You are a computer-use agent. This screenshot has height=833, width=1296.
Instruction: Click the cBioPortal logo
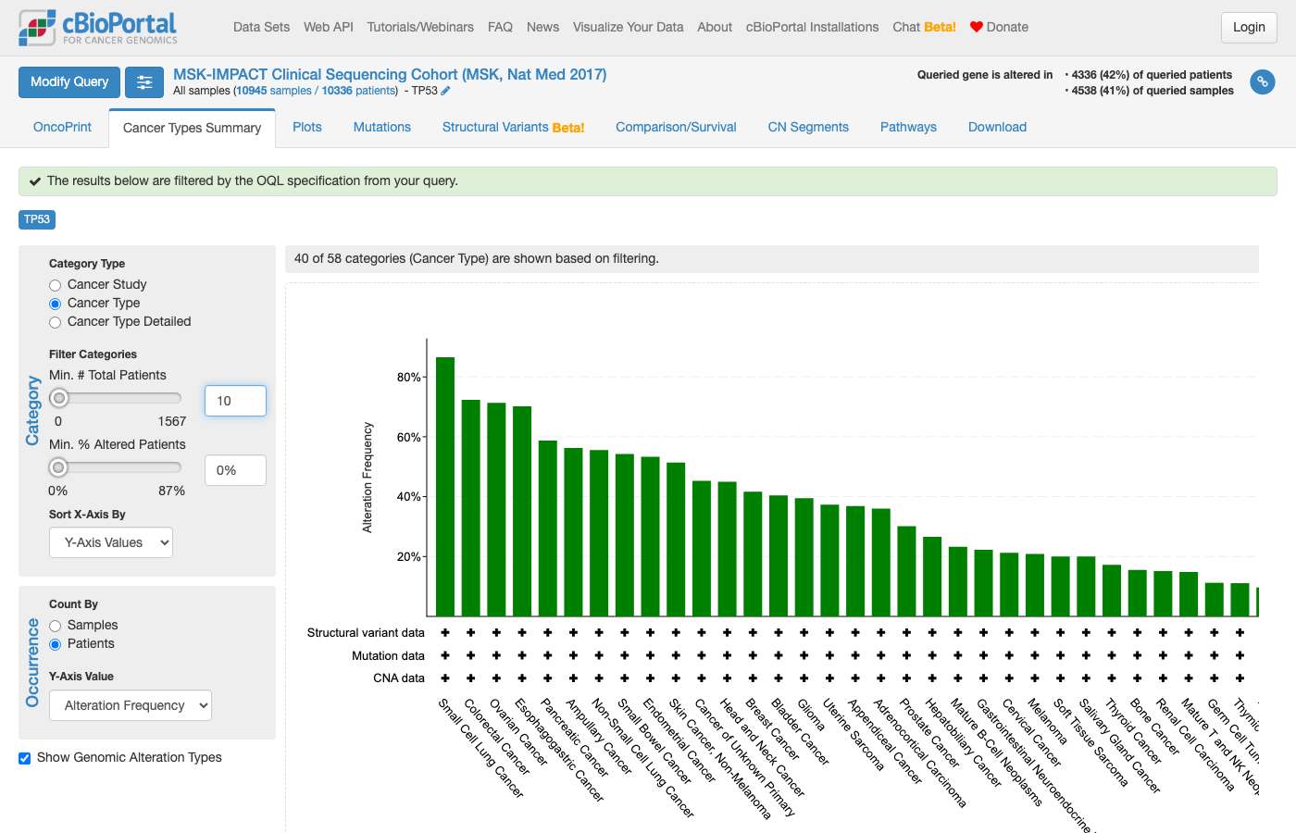(x=98, y=28)
